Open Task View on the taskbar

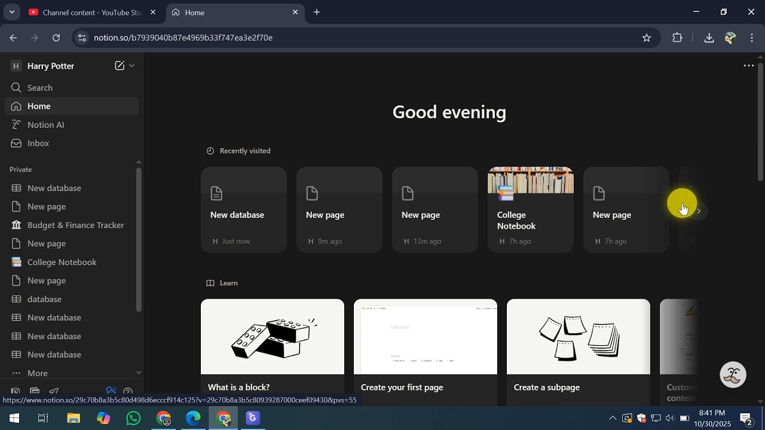click(x=43, y=418)
